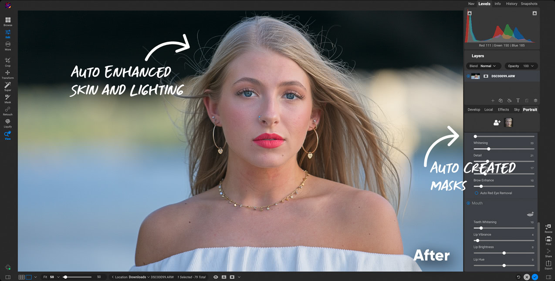Select the Mask tool
The height and width of the screenshot is (281, 555).
click(8, 99)
